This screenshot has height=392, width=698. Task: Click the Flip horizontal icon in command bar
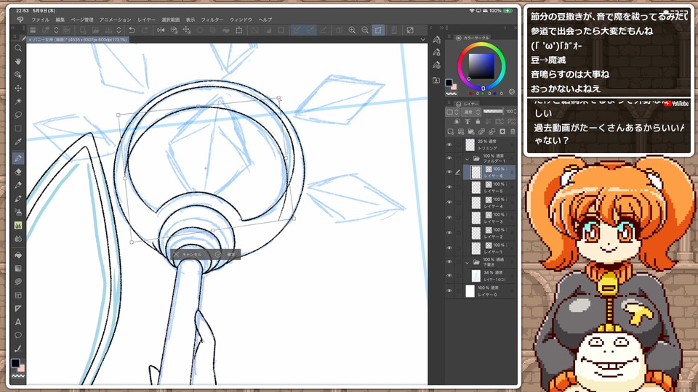click(161, 30)
